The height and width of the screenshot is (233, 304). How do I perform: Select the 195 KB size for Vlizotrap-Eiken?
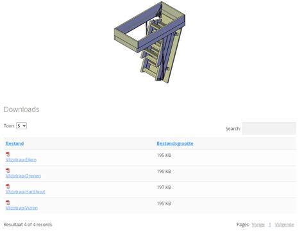pos(164,155)
